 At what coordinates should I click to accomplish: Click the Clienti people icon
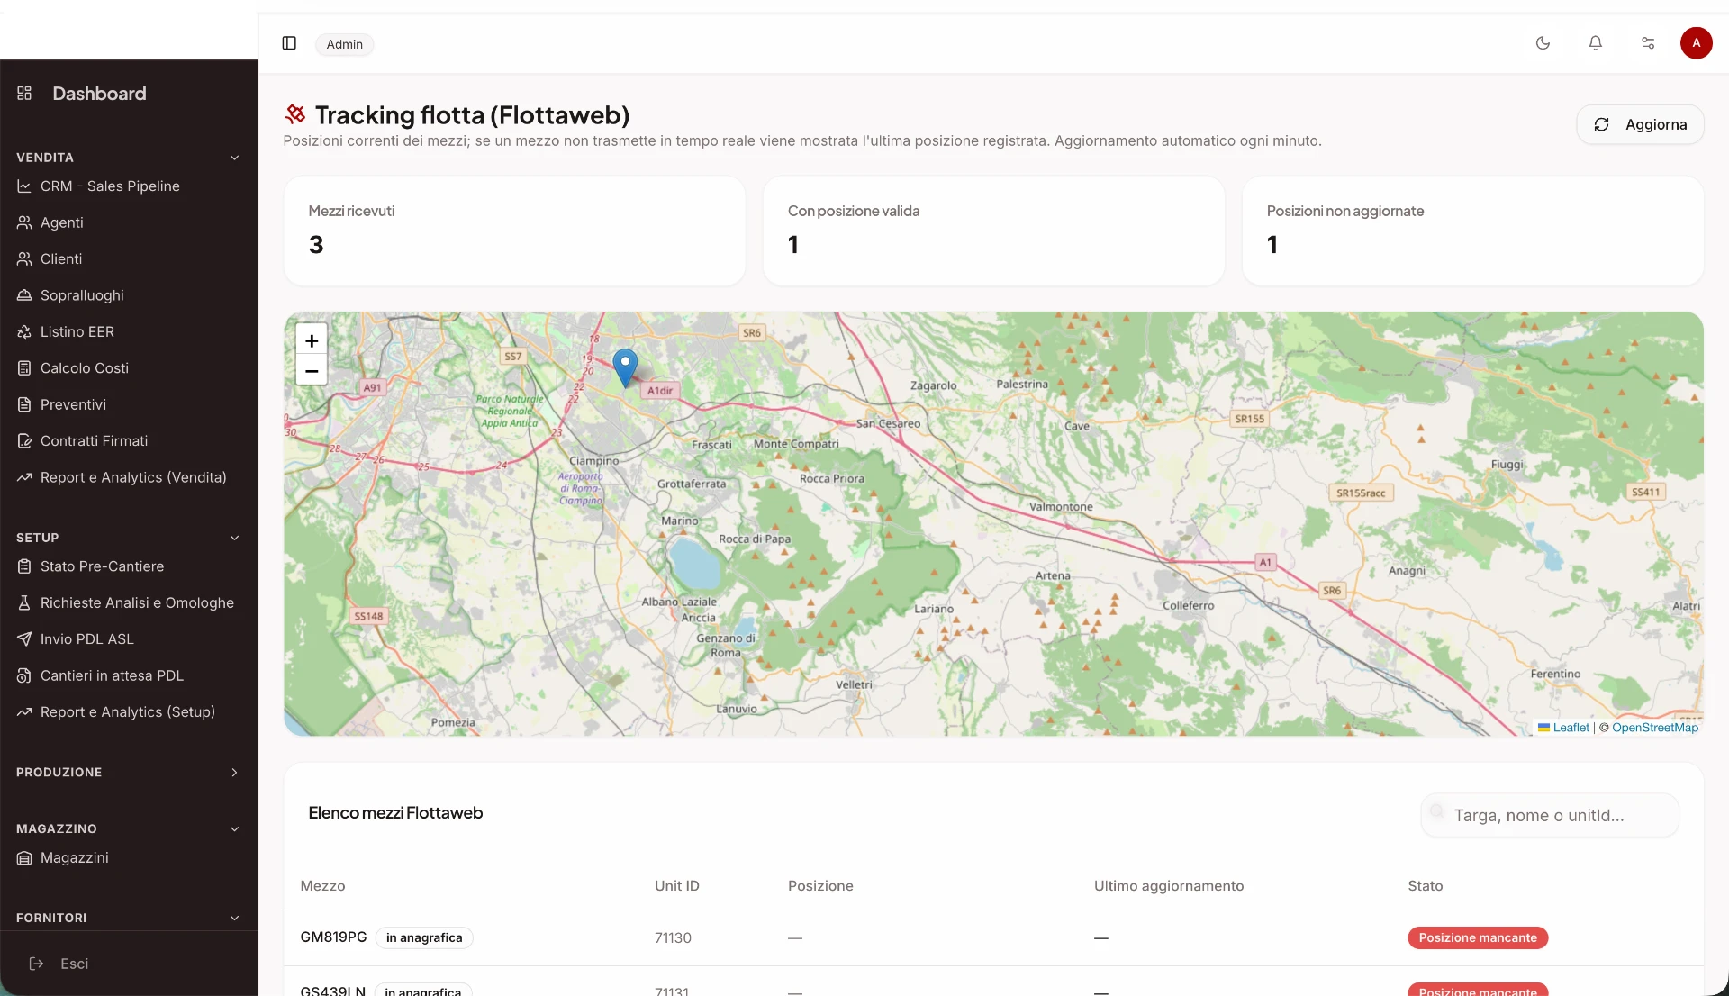coord(24,258)
